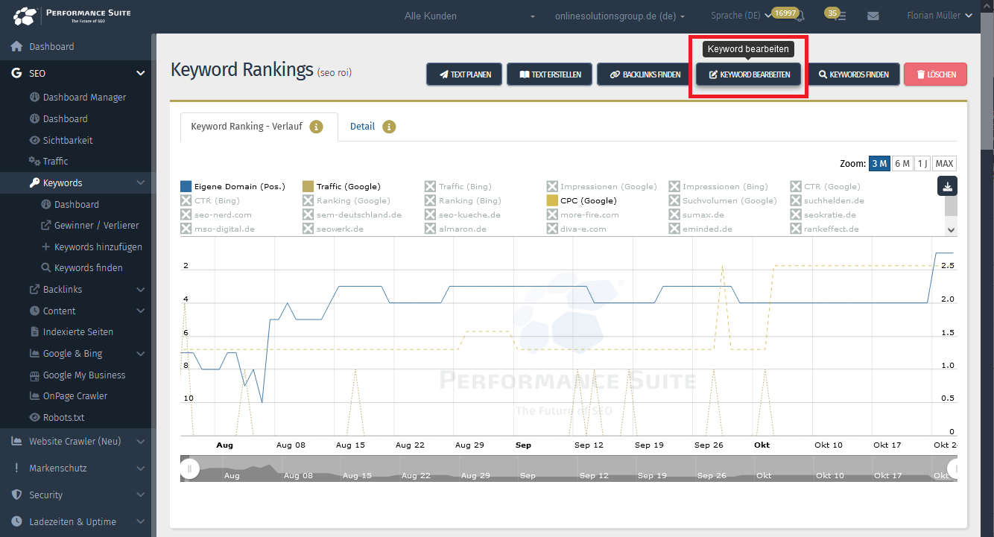994x537 pixels.
Task: Click the Keywords finden toolbar button
Action: [x=853, y=74]
